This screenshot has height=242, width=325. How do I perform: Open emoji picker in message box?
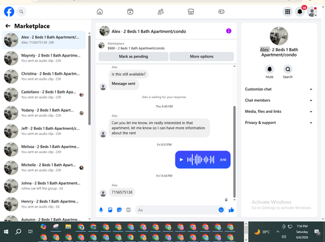221,210
